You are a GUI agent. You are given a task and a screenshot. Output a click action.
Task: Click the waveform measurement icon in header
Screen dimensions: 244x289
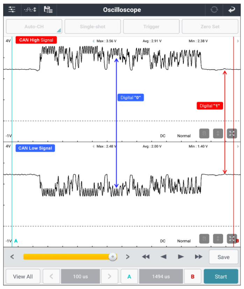(30, 9)
